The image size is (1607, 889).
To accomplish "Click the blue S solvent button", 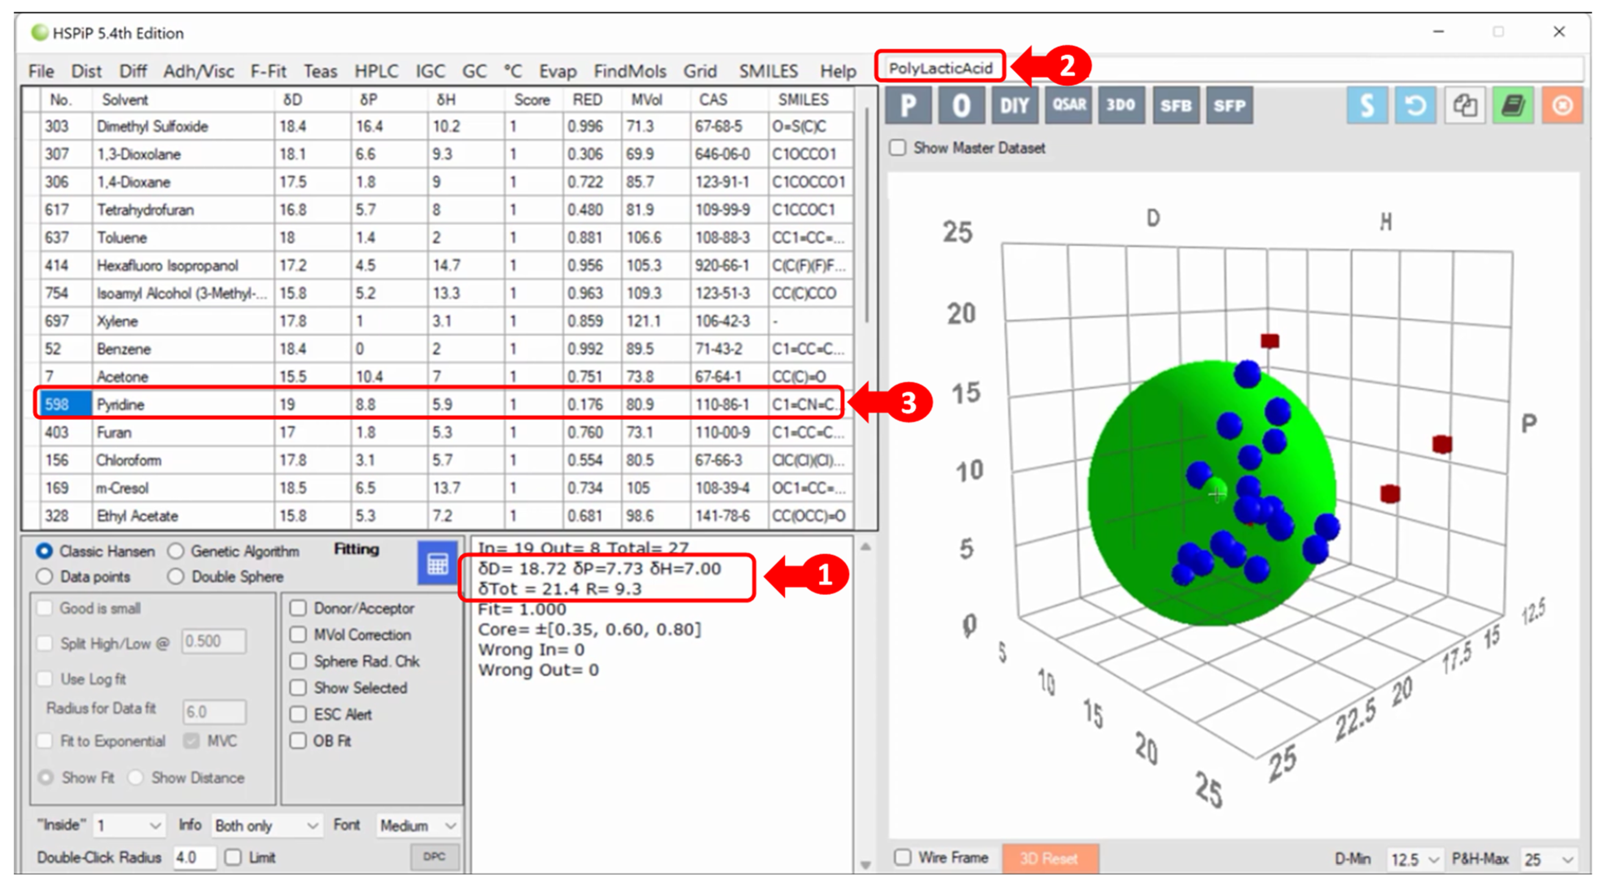I will [1367, 105].
